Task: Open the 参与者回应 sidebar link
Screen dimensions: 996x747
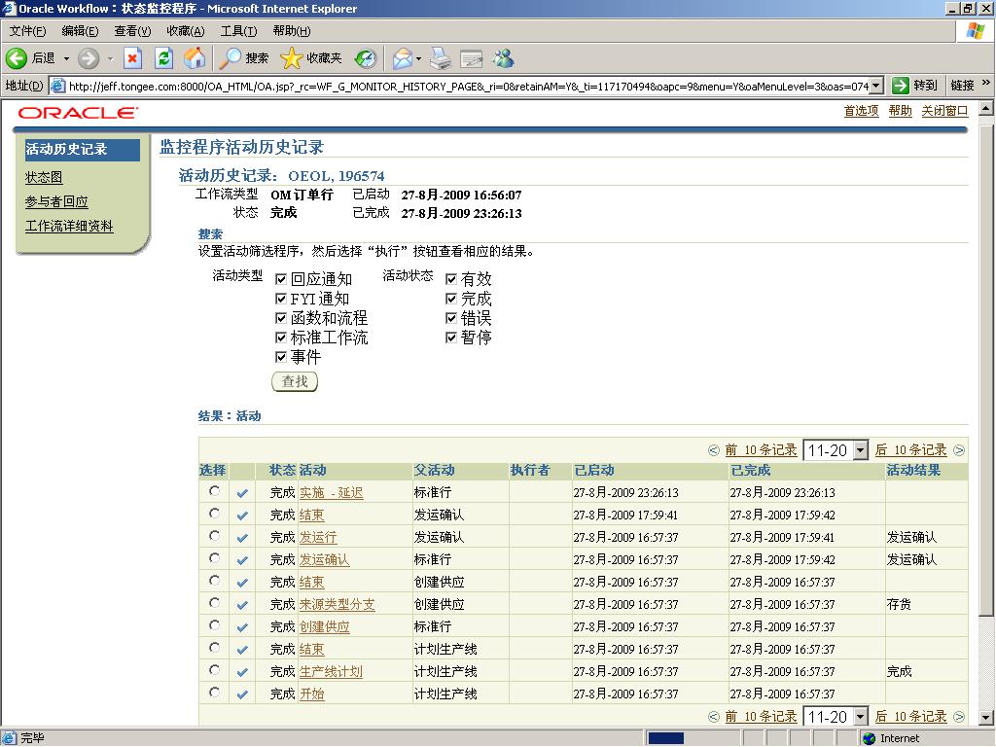Action: pos(56,202)
